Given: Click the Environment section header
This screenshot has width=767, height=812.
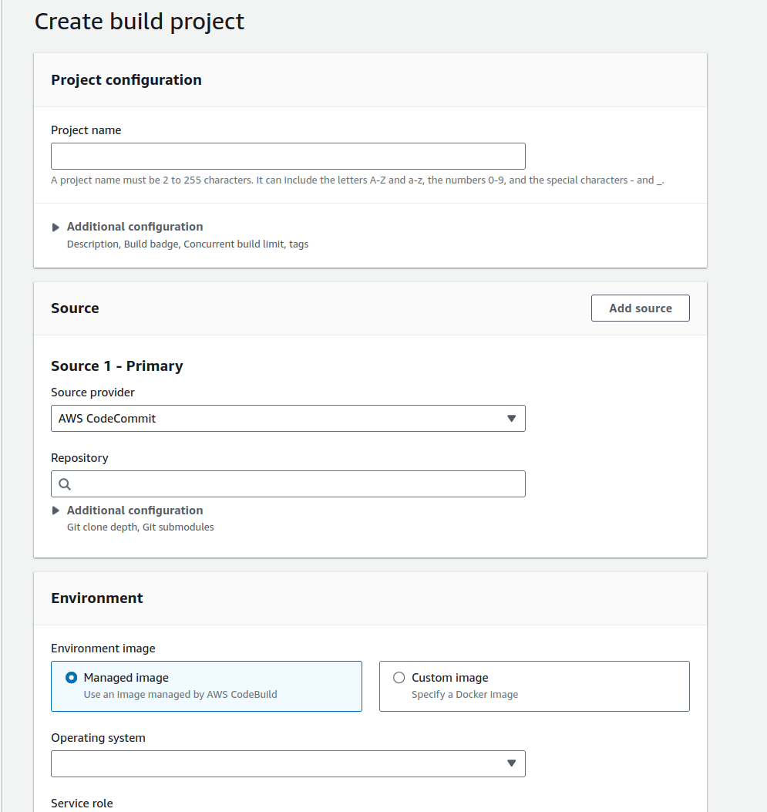Looking at the screenshot, I should [97, 598].
